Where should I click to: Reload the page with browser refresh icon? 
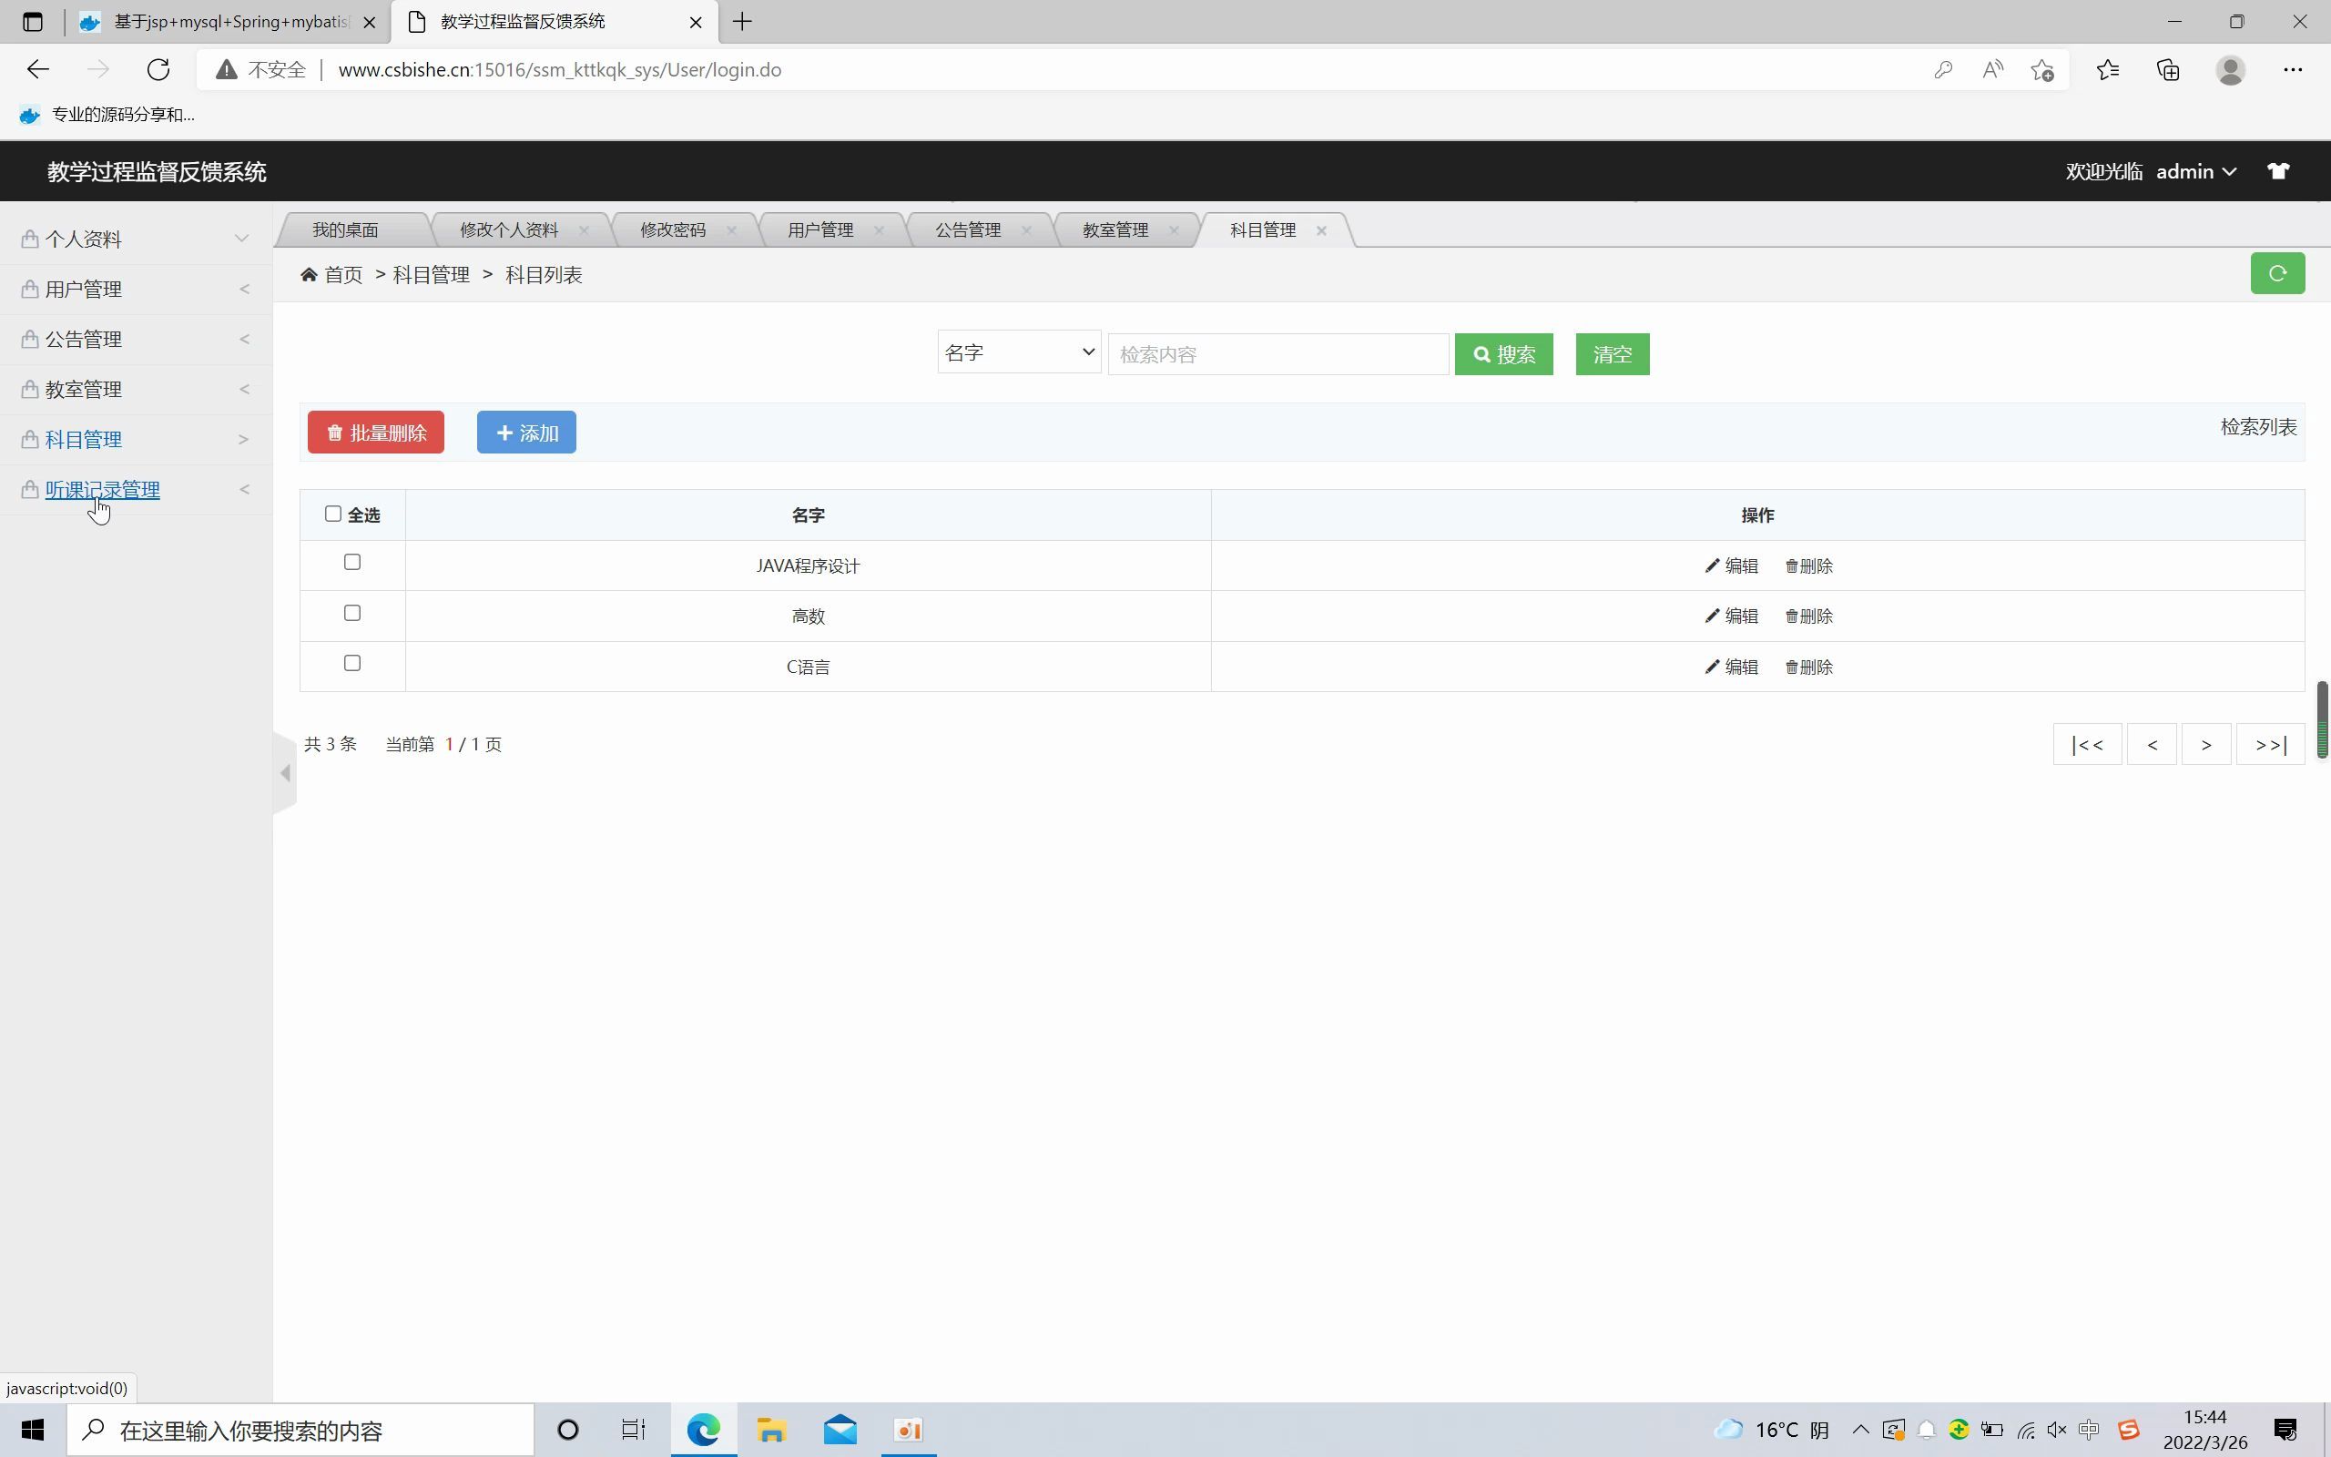(x=159, y=69)
